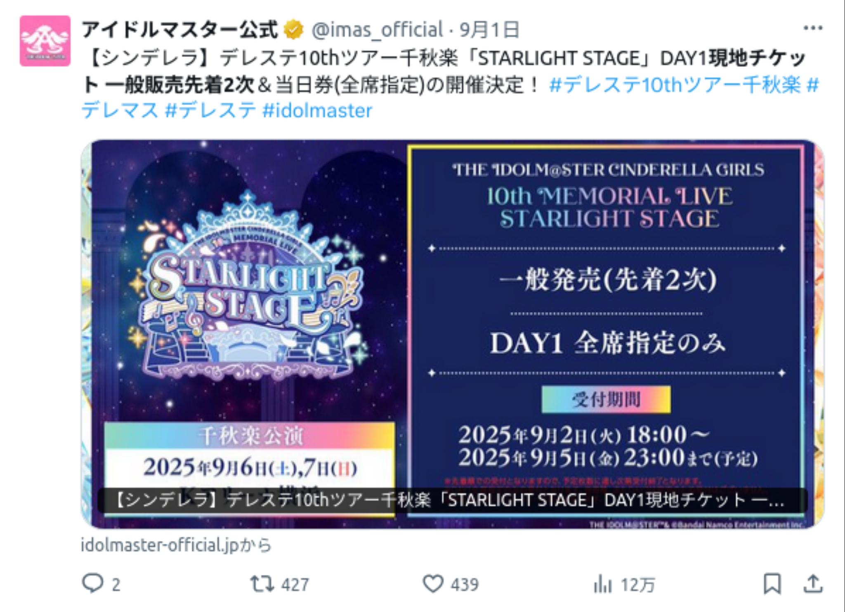Share the post via upload arrow icon
The width and height of the screenshot is (845, 612).
[812, 584]
